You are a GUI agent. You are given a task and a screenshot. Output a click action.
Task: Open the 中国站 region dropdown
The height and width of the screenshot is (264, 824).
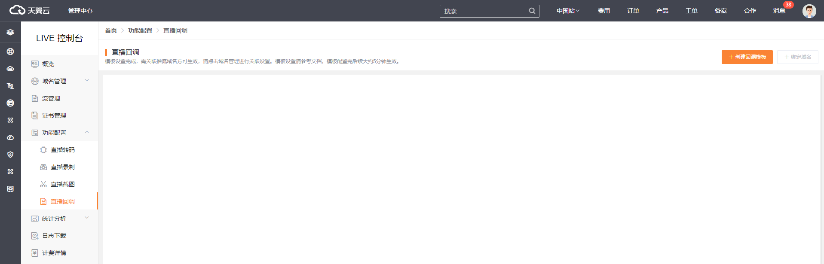(568, 11)
